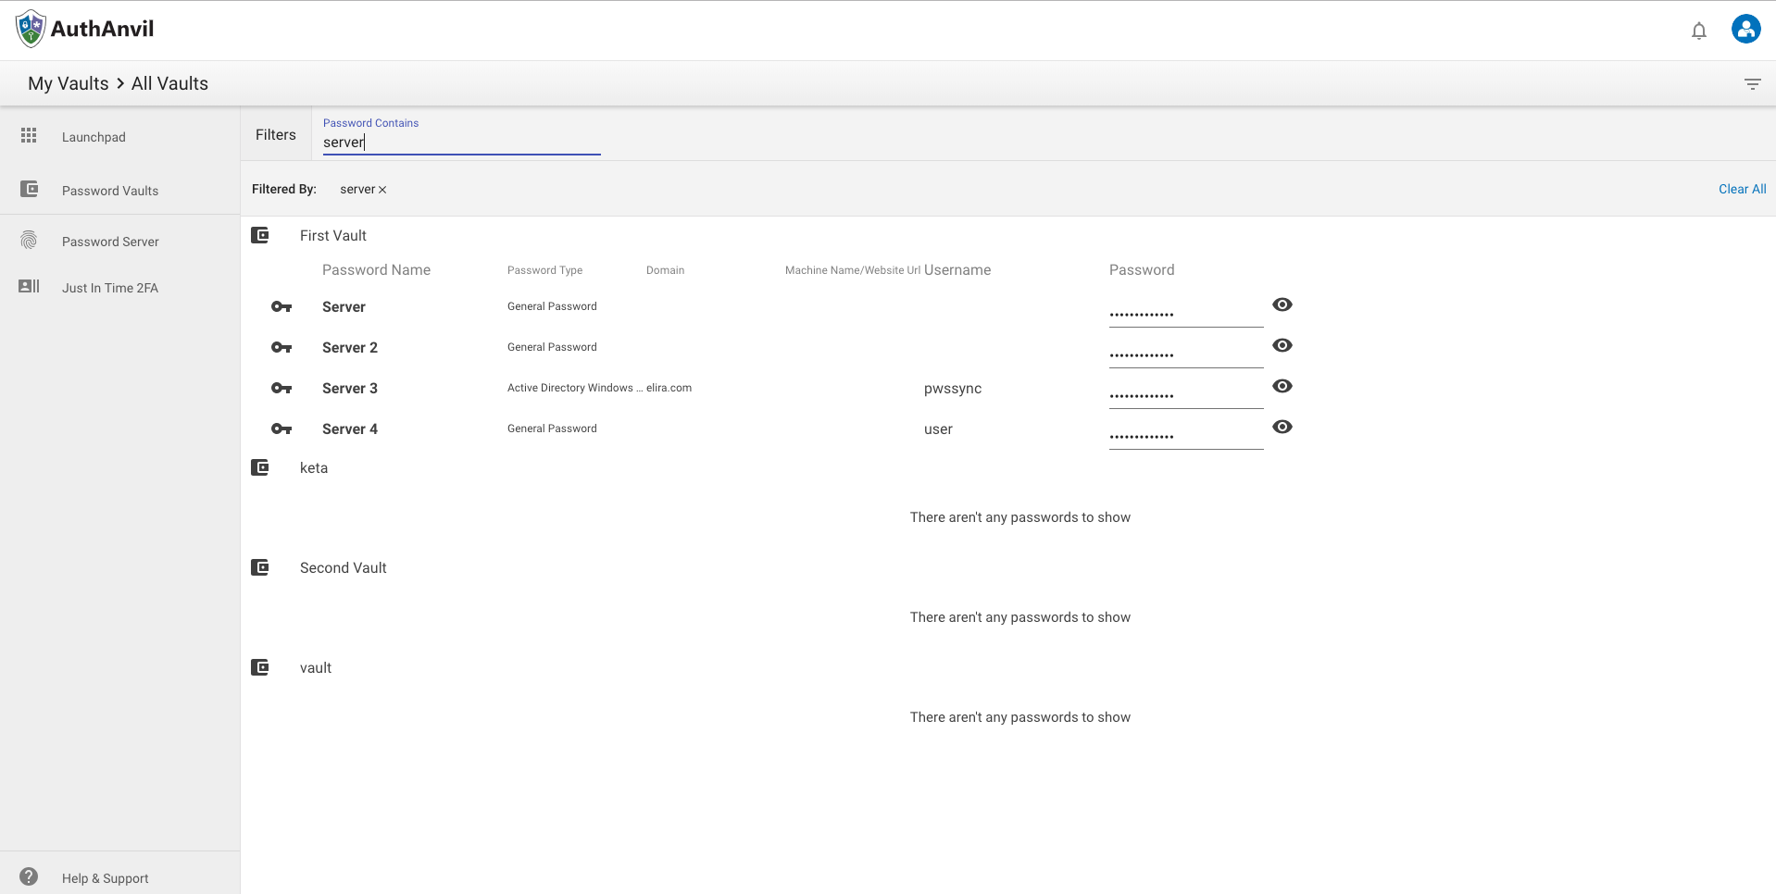Click the Just In Time 2FA icon
Image resolution: width=1776 pixels, height=894 pixels.
coord(29,286)
